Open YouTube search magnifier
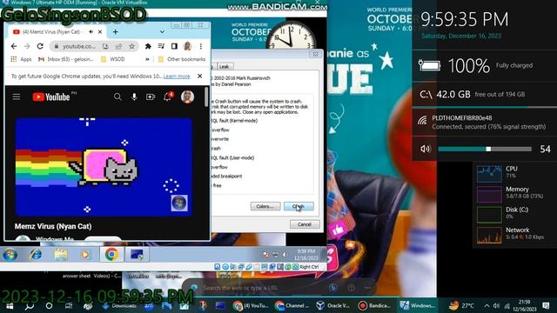557x313 pixels. click(117, 97)
